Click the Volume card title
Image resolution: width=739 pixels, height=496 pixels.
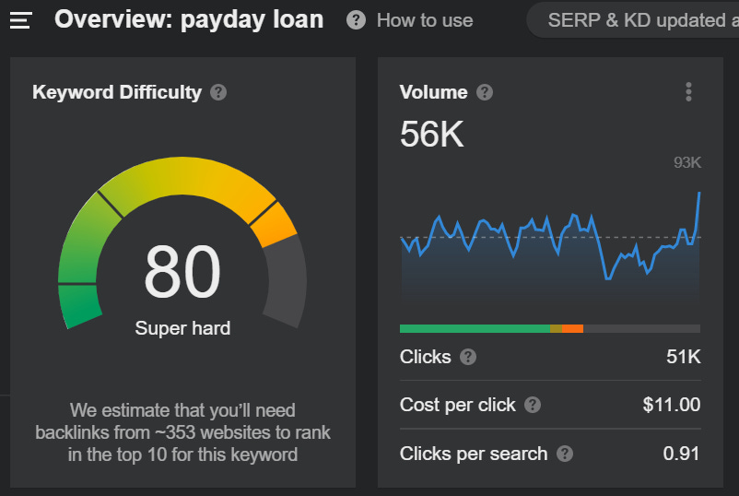point(434,92)
